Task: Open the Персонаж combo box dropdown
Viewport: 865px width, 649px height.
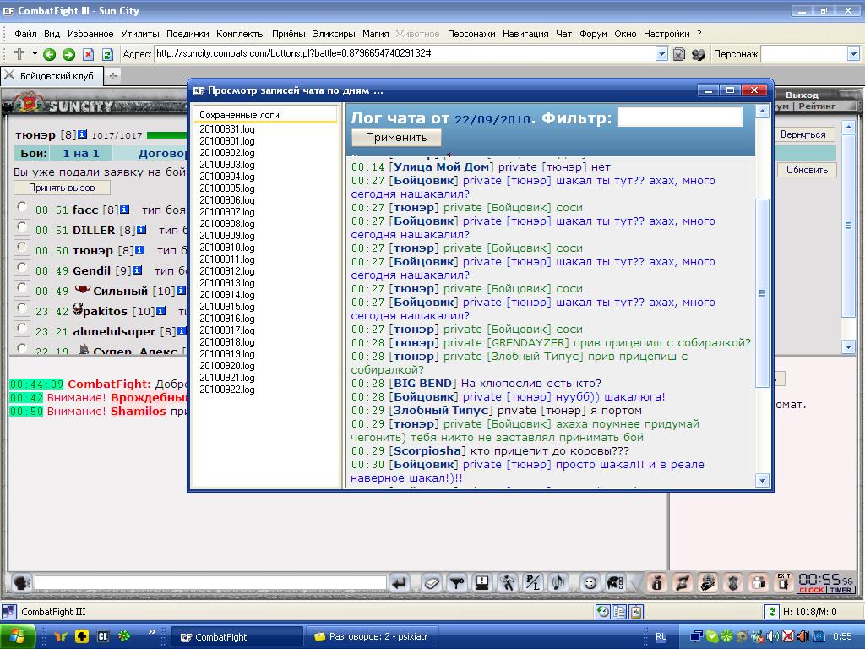Action: 853,53
